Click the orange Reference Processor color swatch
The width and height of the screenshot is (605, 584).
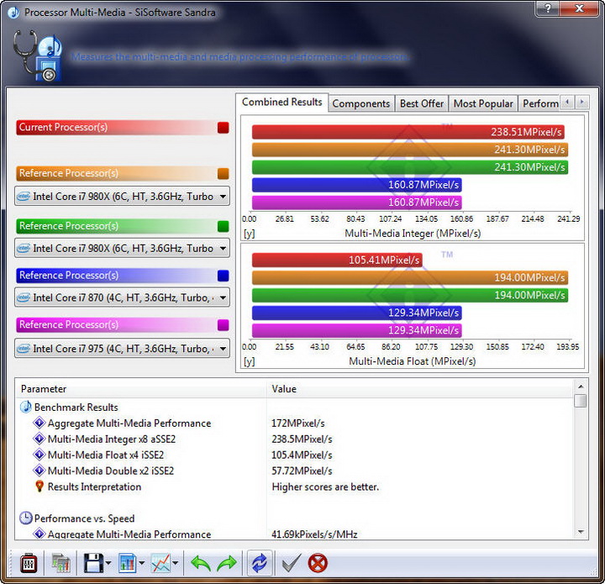point(223,174)
